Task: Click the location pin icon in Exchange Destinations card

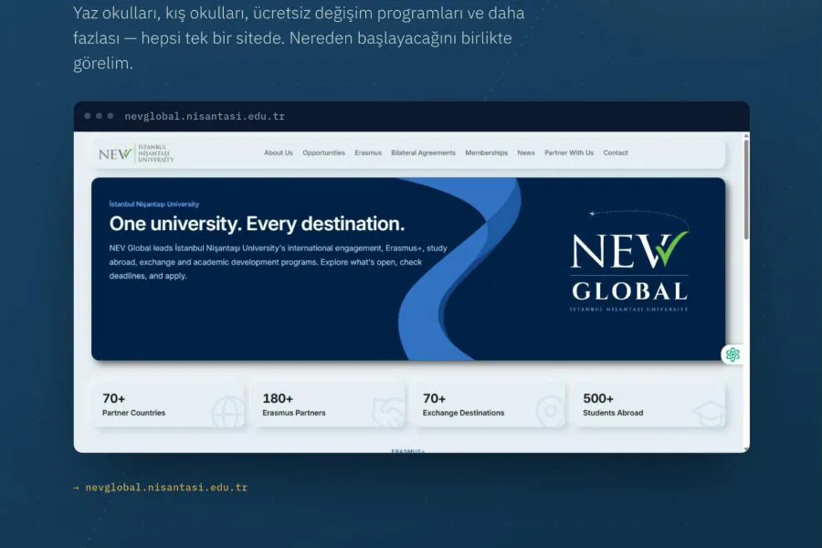Action: point(550,412)
